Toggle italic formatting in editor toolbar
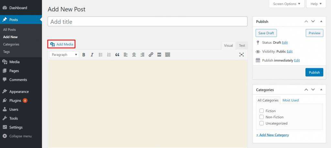Viewport: 331px width, 148px height. click(x=92, y=55)
